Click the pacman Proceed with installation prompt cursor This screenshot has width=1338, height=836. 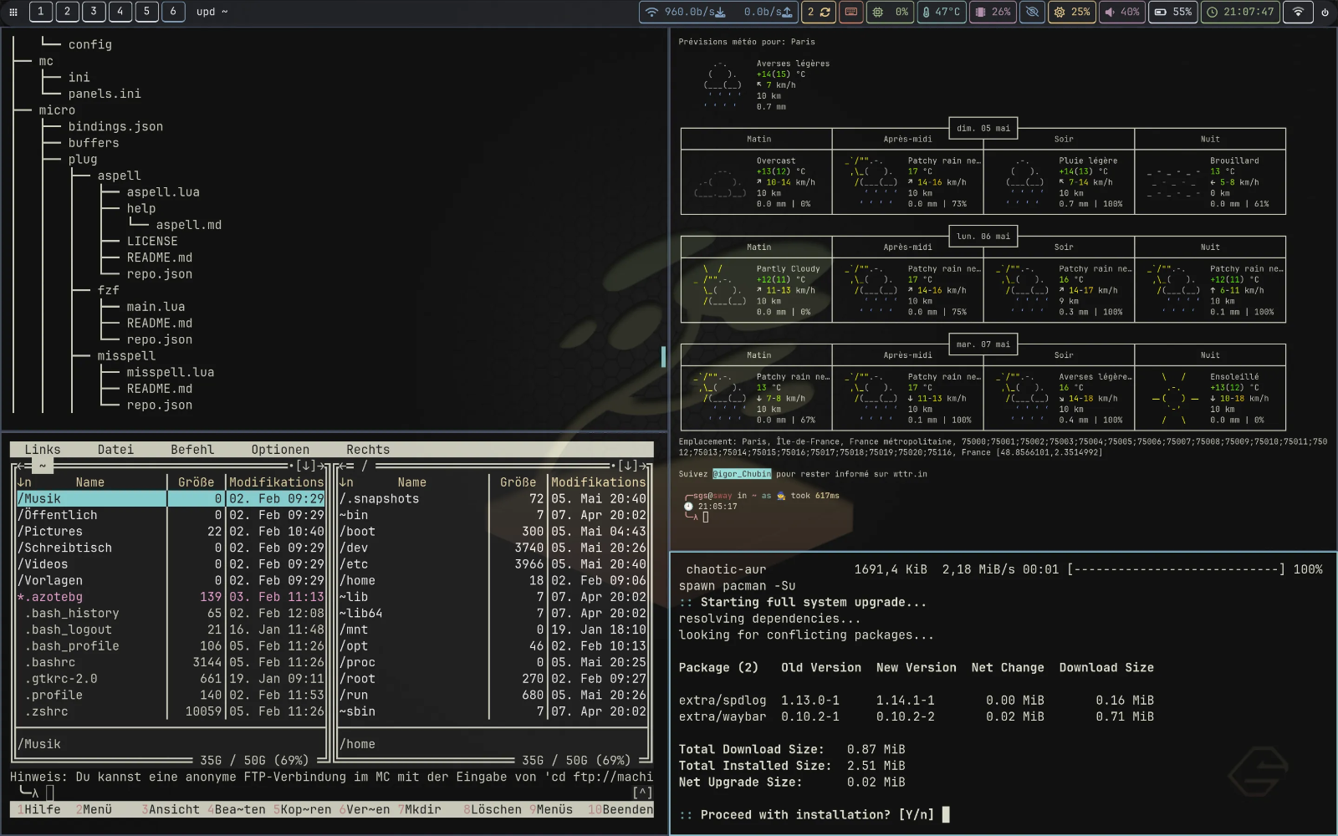coord(946,814)
